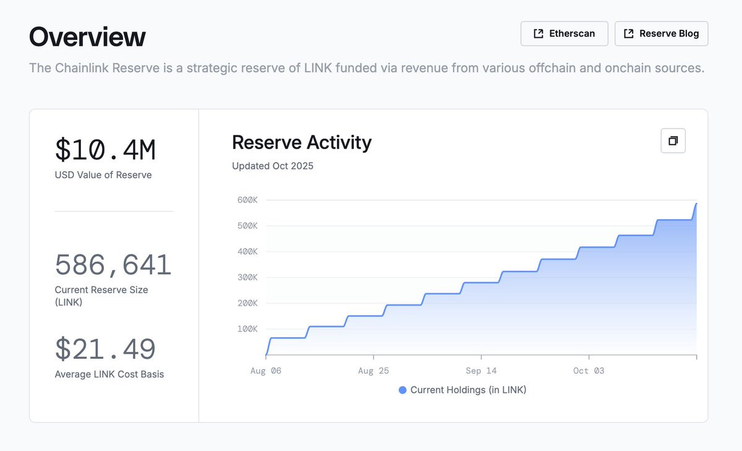Click the Sep 14 x-axis date

482,371
